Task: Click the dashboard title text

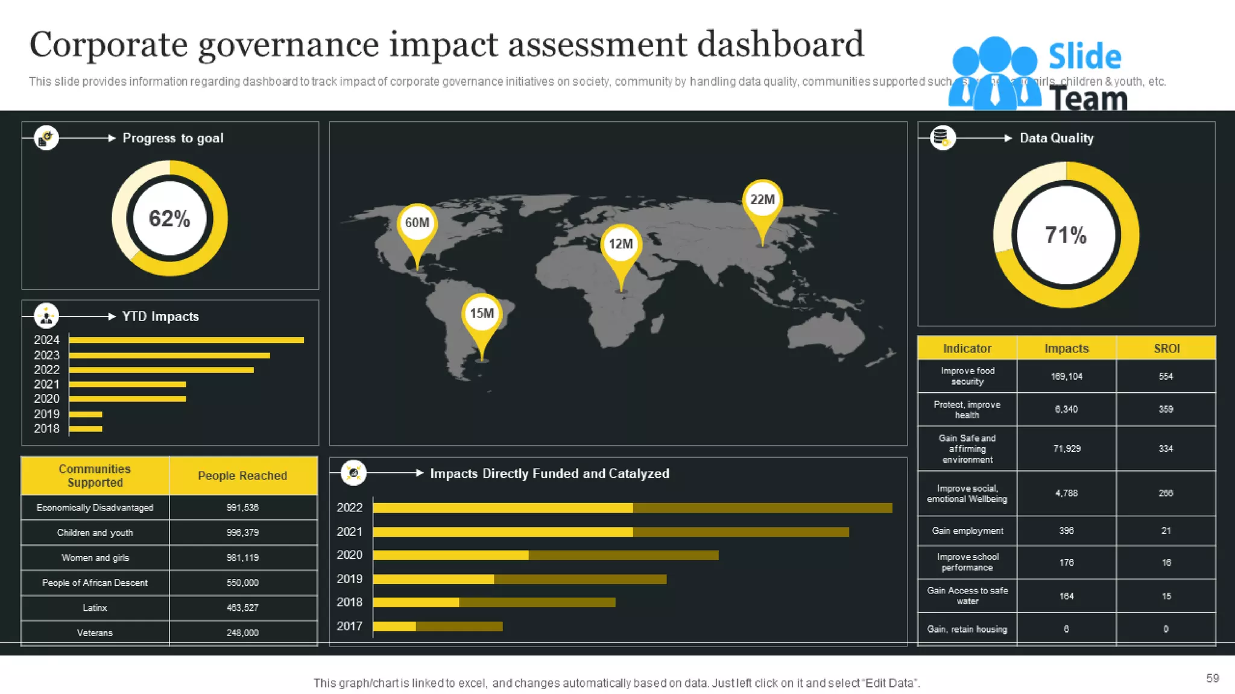Action: 446,45
